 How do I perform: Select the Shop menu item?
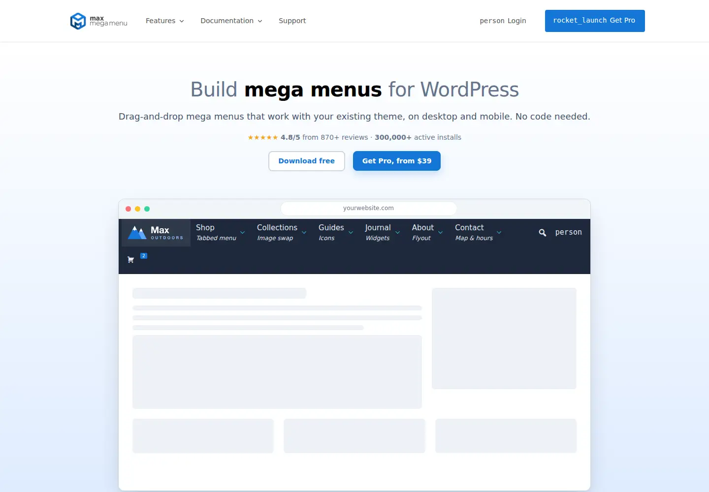(216, 232)
